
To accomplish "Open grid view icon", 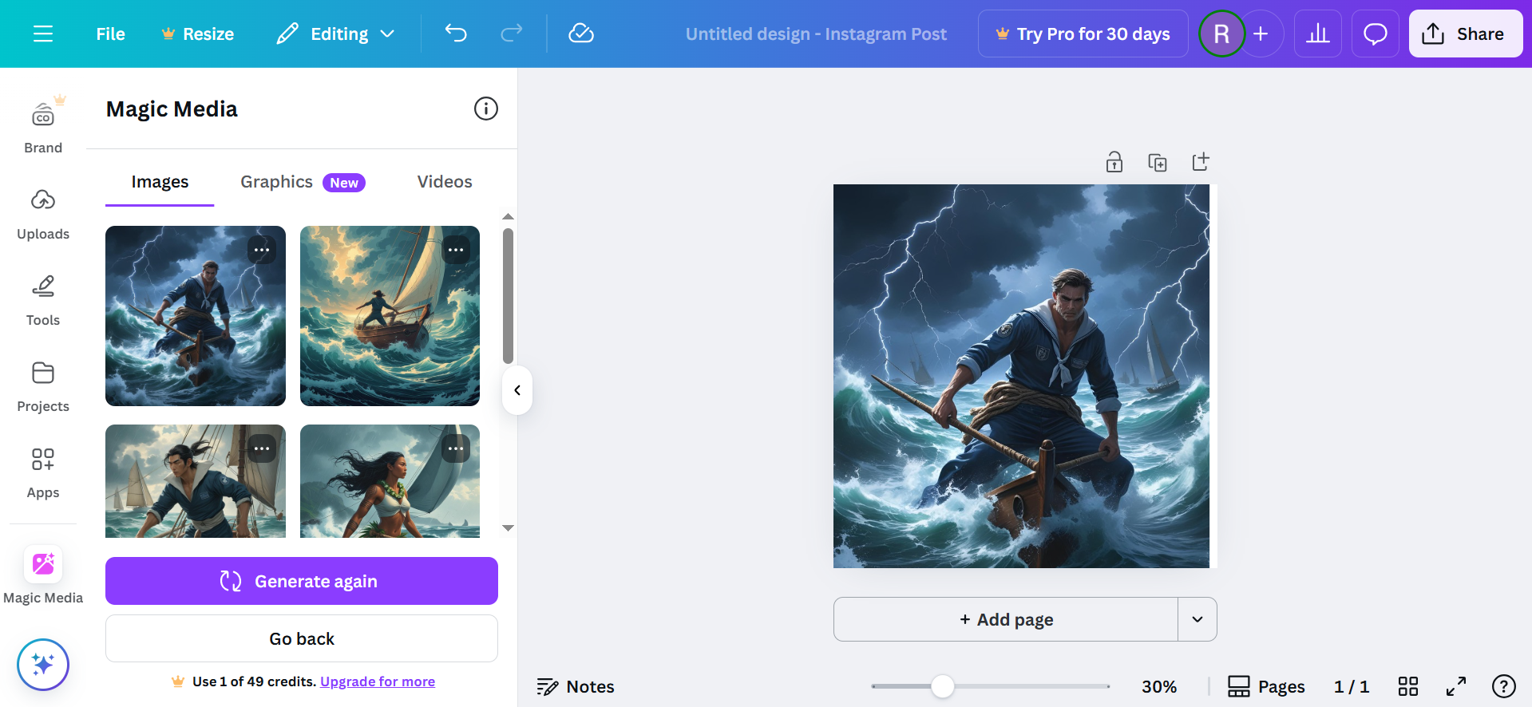I will [1408, 686].
